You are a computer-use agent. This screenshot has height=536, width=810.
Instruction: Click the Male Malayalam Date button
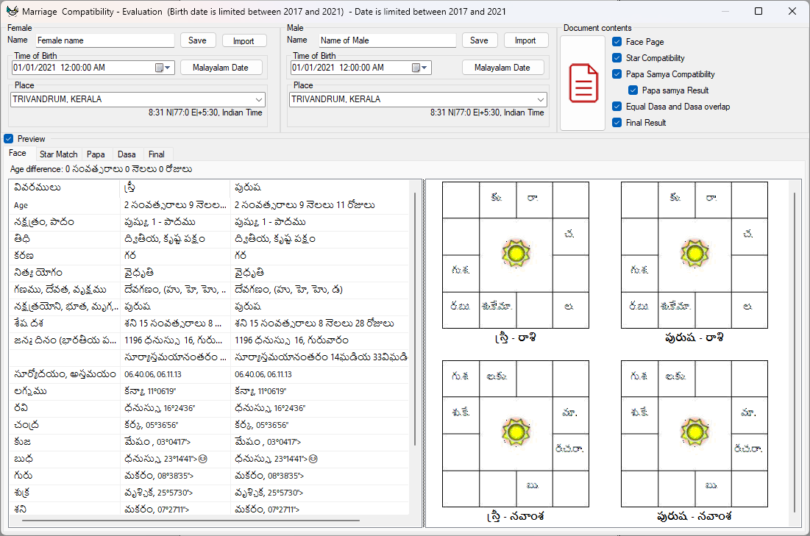pos(502,68)
